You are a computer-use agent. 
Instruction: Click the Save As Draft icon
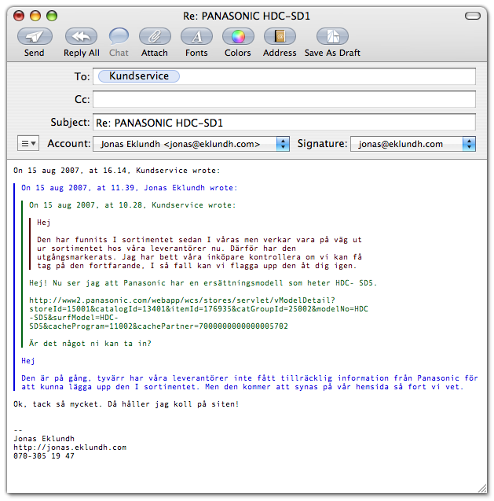pos(331,36)
